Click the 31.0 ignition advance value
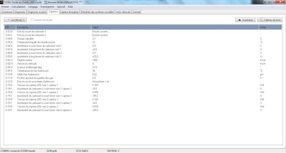 click(94, 67)
